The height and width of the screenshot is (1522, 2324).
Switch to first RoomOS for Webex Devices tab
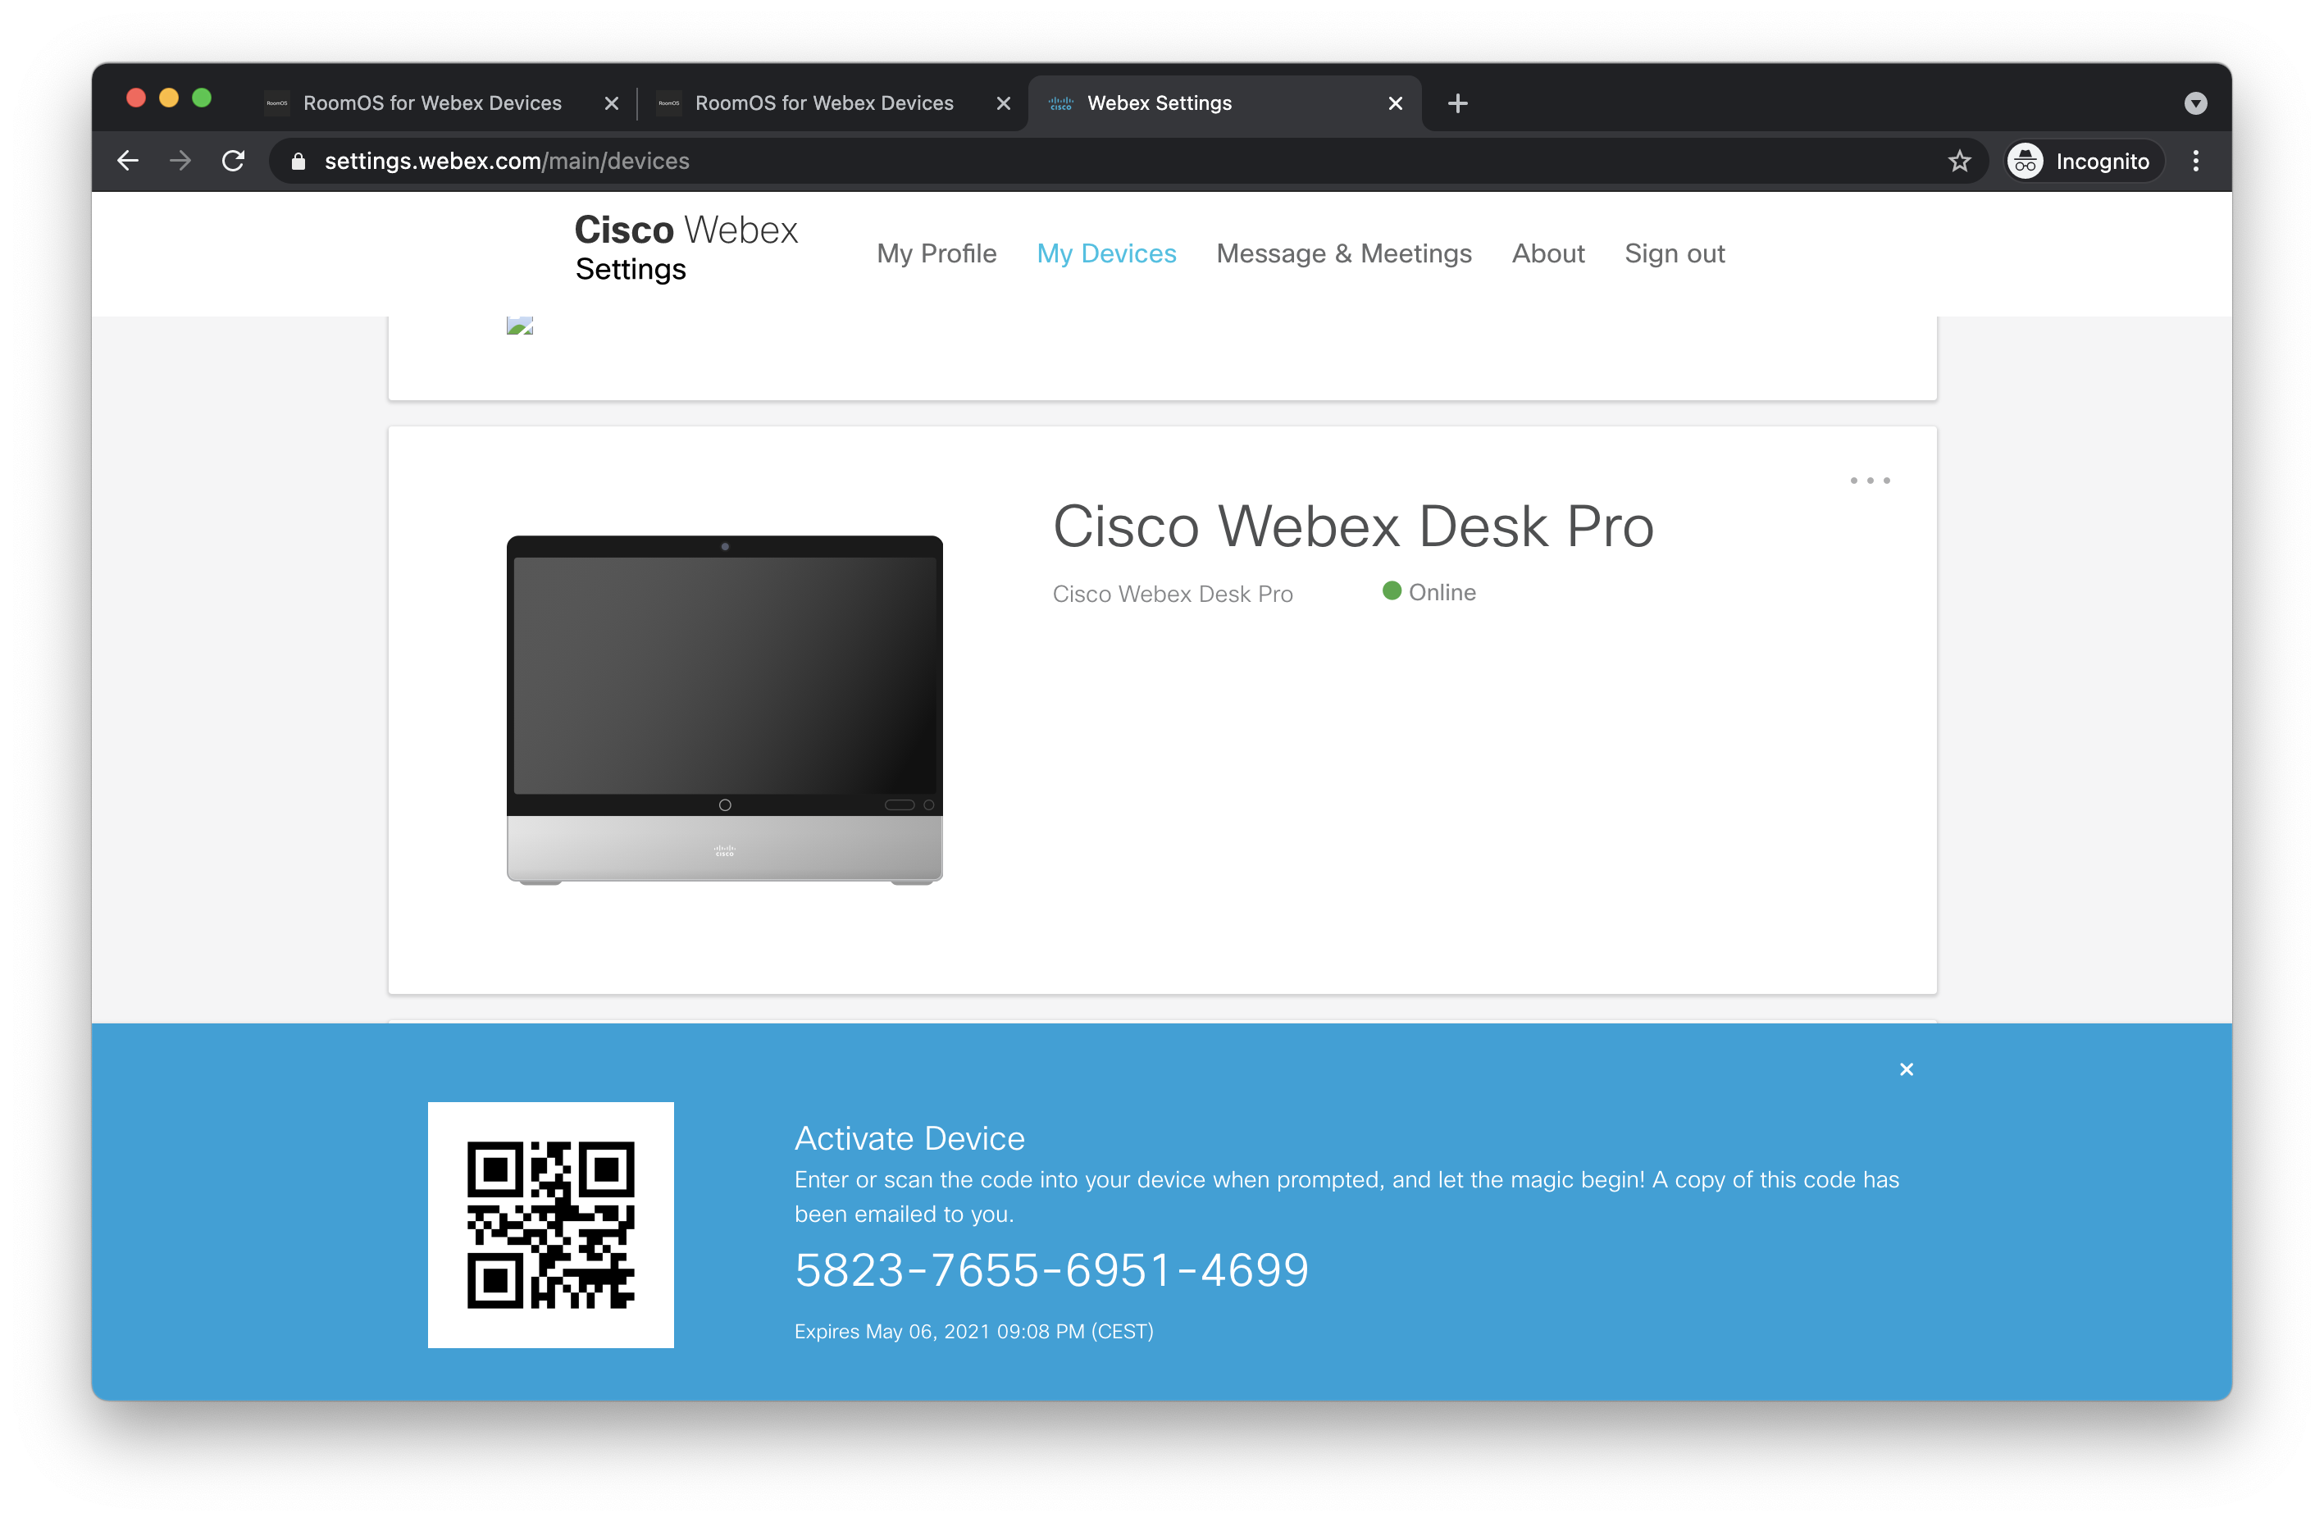pos(431,103)
